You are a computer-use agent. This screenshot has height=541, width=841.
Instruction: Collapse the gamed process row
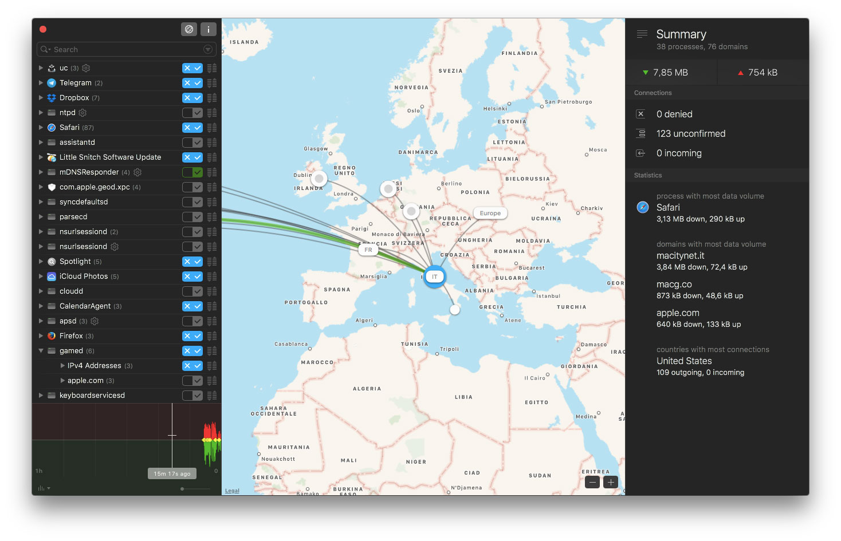[41, 351]
